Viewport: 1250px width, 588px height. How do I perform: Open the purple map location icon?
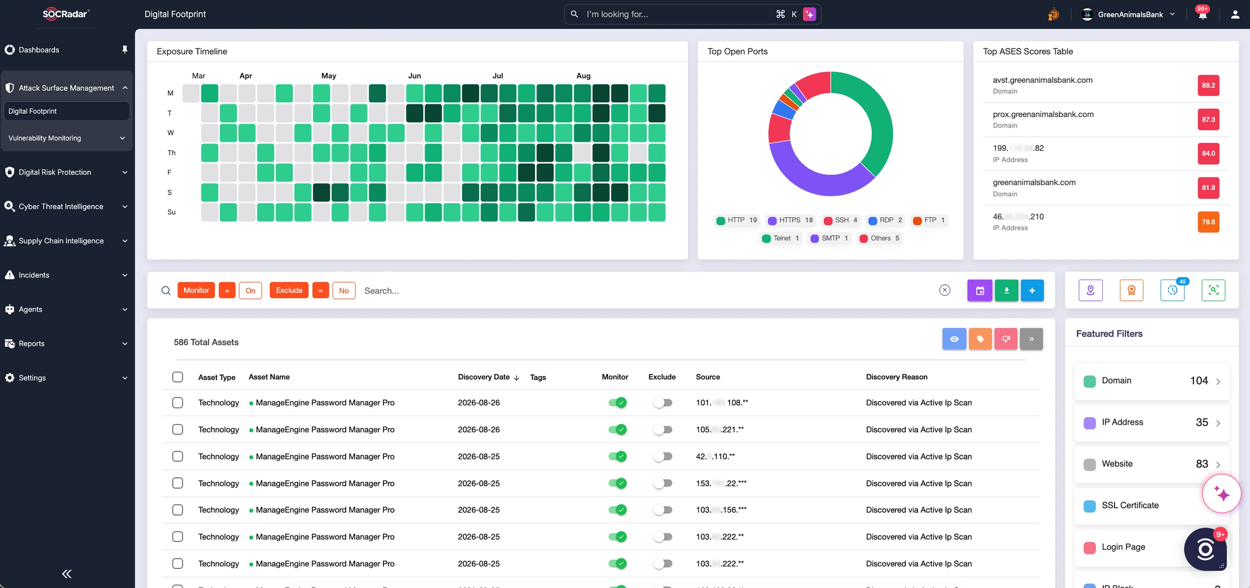[x=1091, y=291]
